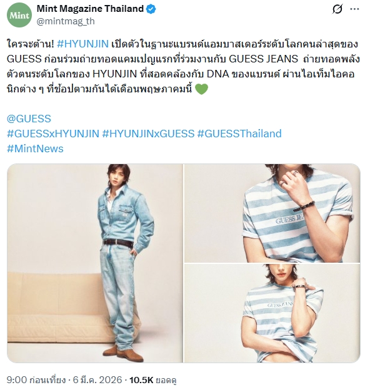This screenshot has width=370, height=390.
Task: Open the @GUESS mention
Action: pyautogui.click(x=29, y=119)
